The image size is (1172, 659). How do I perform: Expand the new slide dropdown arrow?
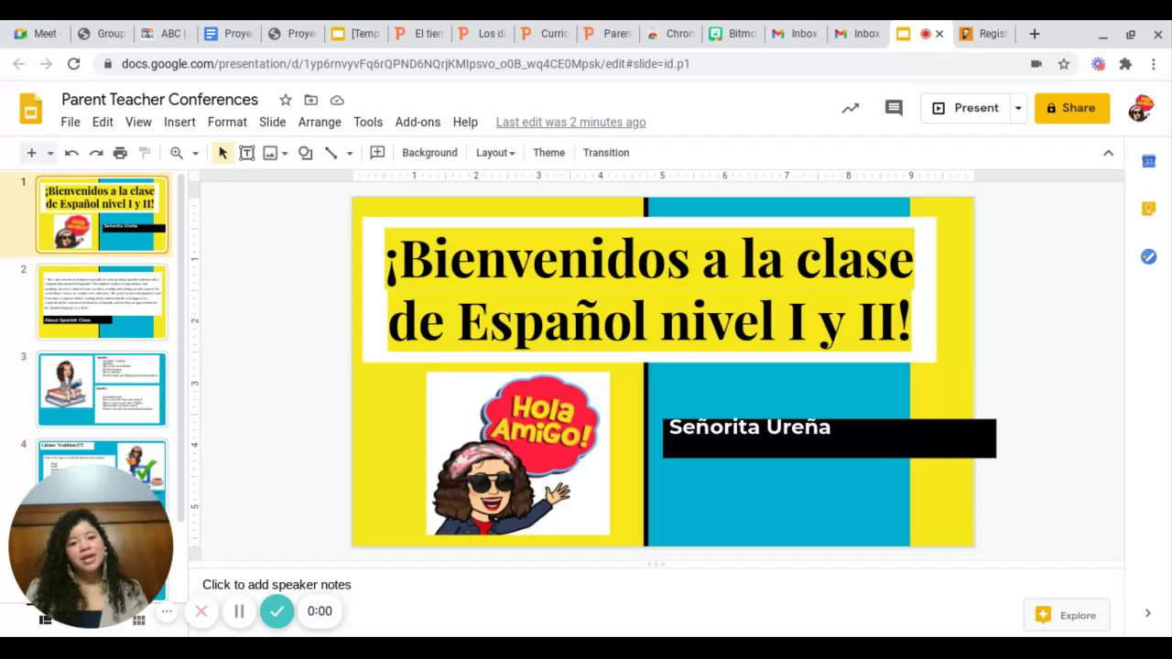(50, 153)
